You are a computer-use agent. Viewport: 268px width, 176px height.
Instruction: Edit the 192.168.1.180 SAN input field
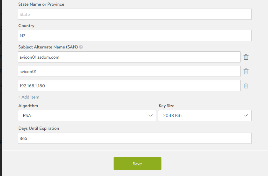pos(129,85)
